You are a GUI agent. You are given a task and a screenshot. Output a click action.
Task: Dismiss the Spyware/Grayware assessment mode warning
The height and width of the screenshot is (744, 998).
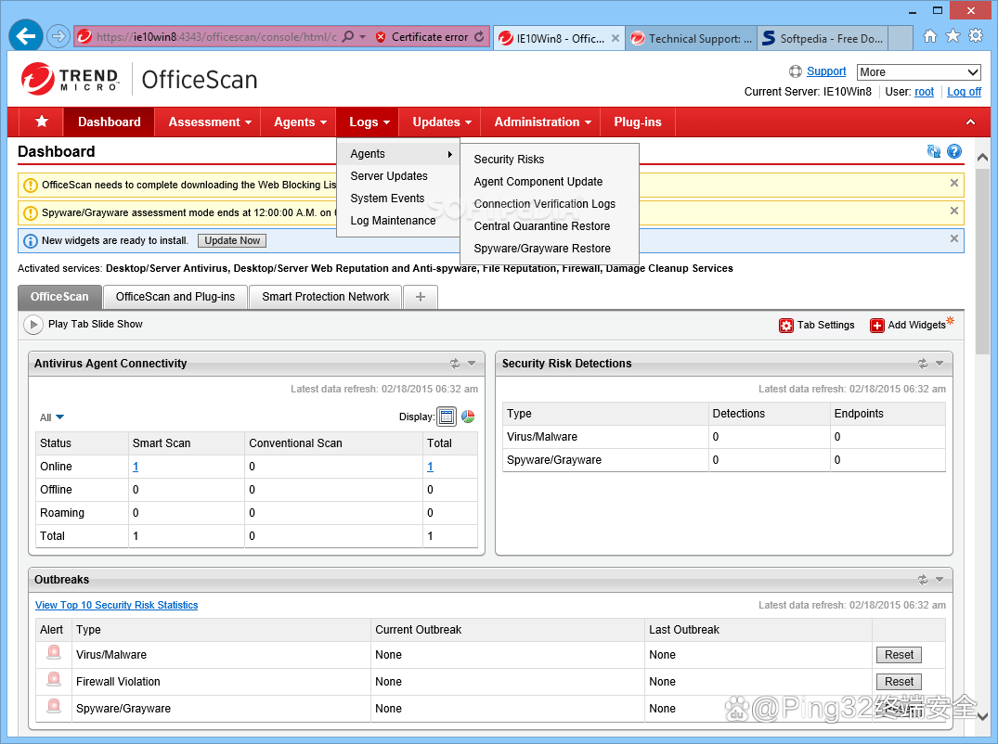(x=954, y=211)
